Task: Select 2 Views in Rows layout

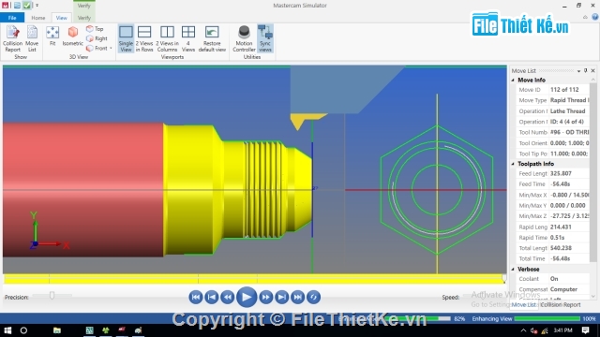Action: coord(144,38)
